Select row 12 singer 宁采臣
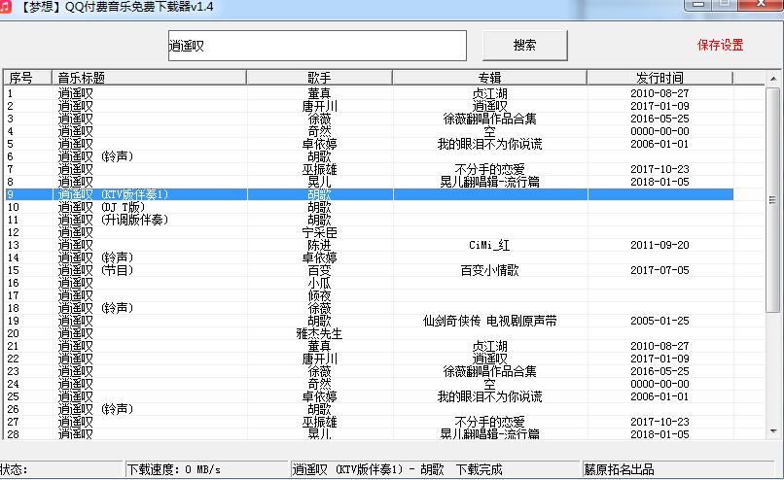The image size is (784, 480). click(x=319, y=232)
